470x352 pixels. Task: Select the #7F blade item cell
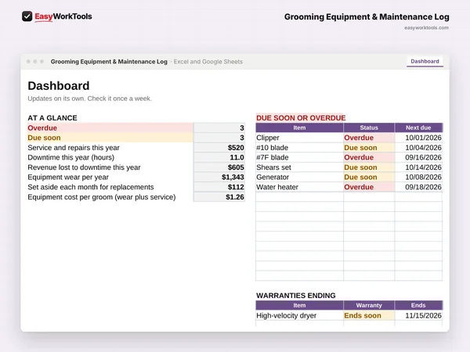click(299, 157)
